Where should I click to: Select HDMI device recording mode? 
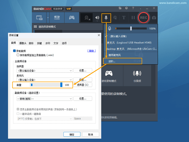click(57, 18)
